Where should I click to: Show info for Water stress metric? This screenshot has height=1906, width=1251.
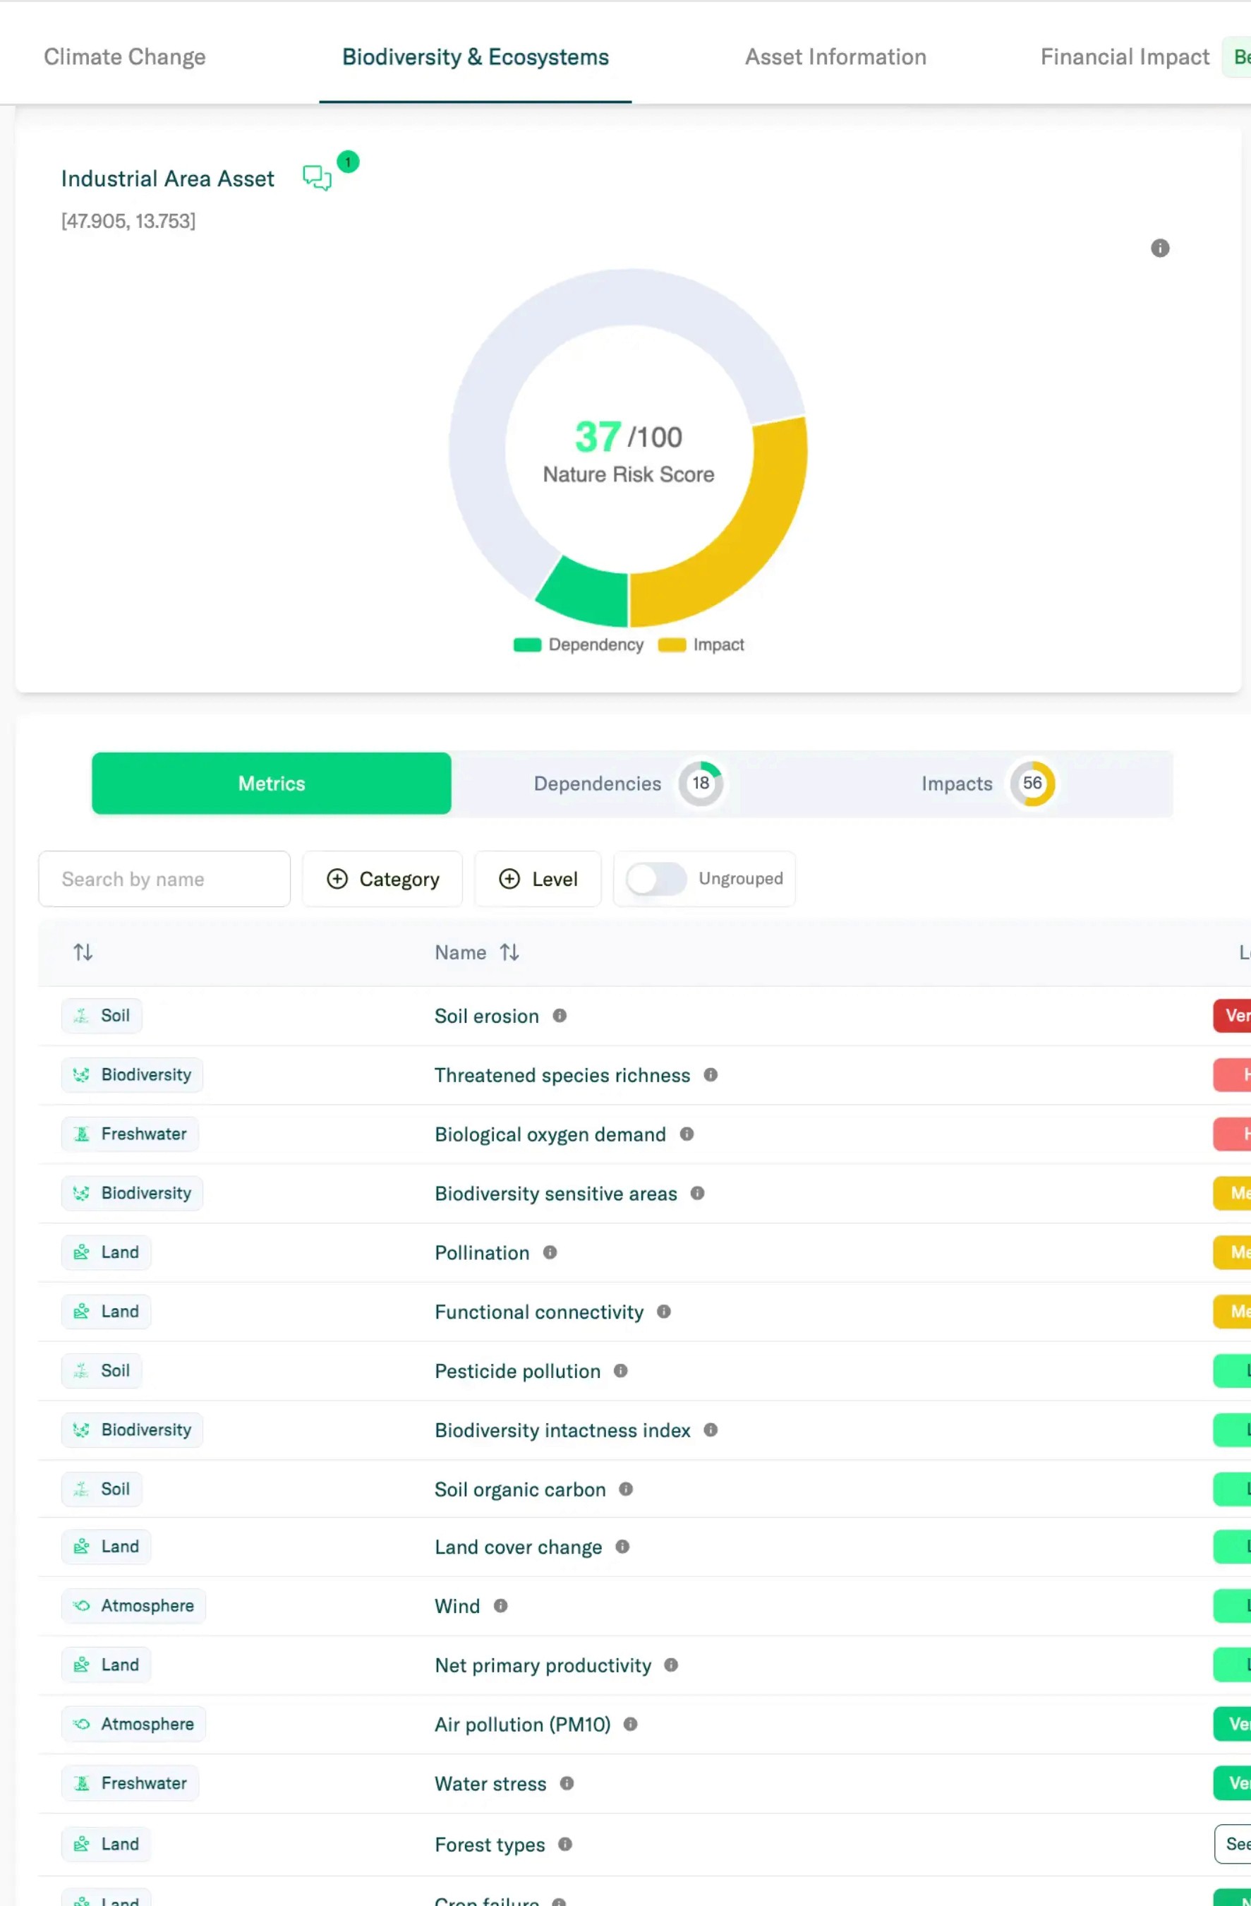pyautogui.click(x=567, y=1783)
